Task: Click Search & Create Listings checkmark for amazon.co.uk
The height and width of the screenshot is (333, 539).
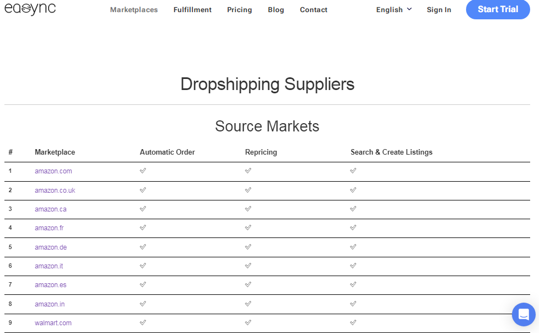Action: pos(353,190)
